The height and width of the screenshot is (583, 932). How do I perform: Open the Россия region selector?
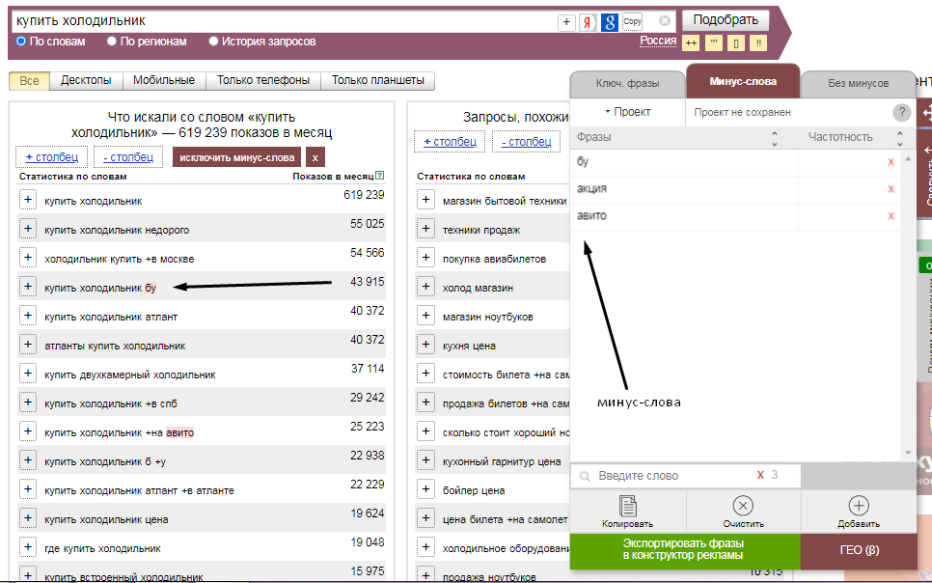(658, 41)
